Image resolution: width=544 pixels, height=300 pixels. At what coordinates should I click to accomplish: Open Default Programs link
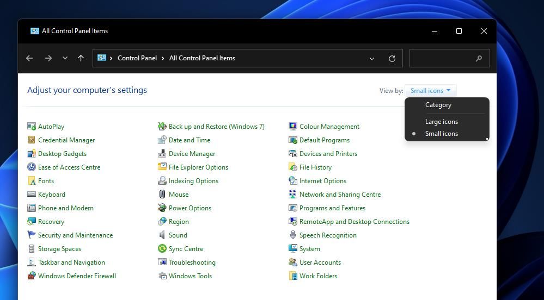tap(325, 140)
